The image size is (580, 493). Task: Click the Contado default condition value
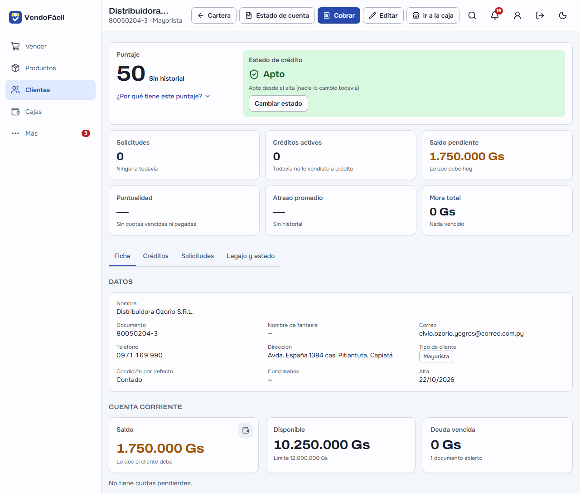[x=129, y=380]
